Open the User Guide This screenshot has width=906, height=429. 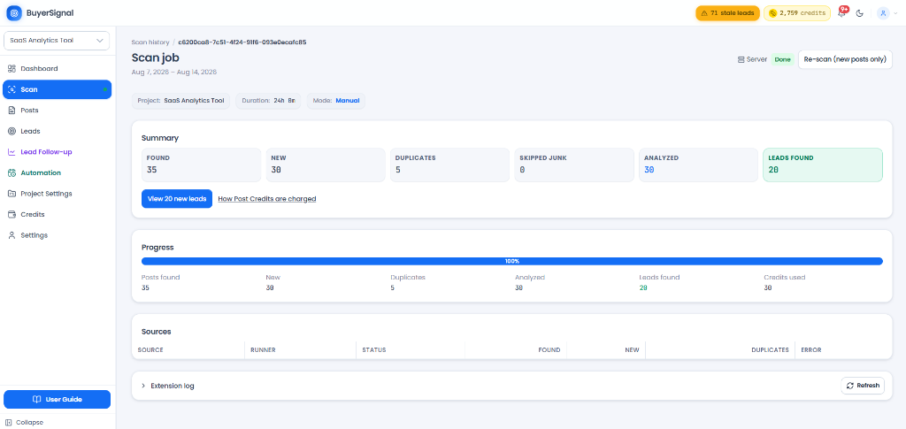pos(57,400)
